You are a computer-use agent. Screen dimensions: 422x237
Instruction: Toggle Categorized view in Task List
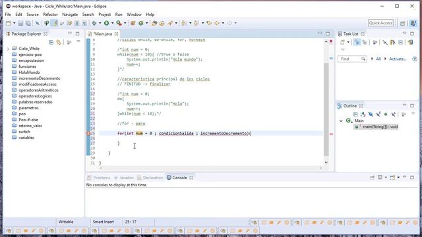point(357,42)
